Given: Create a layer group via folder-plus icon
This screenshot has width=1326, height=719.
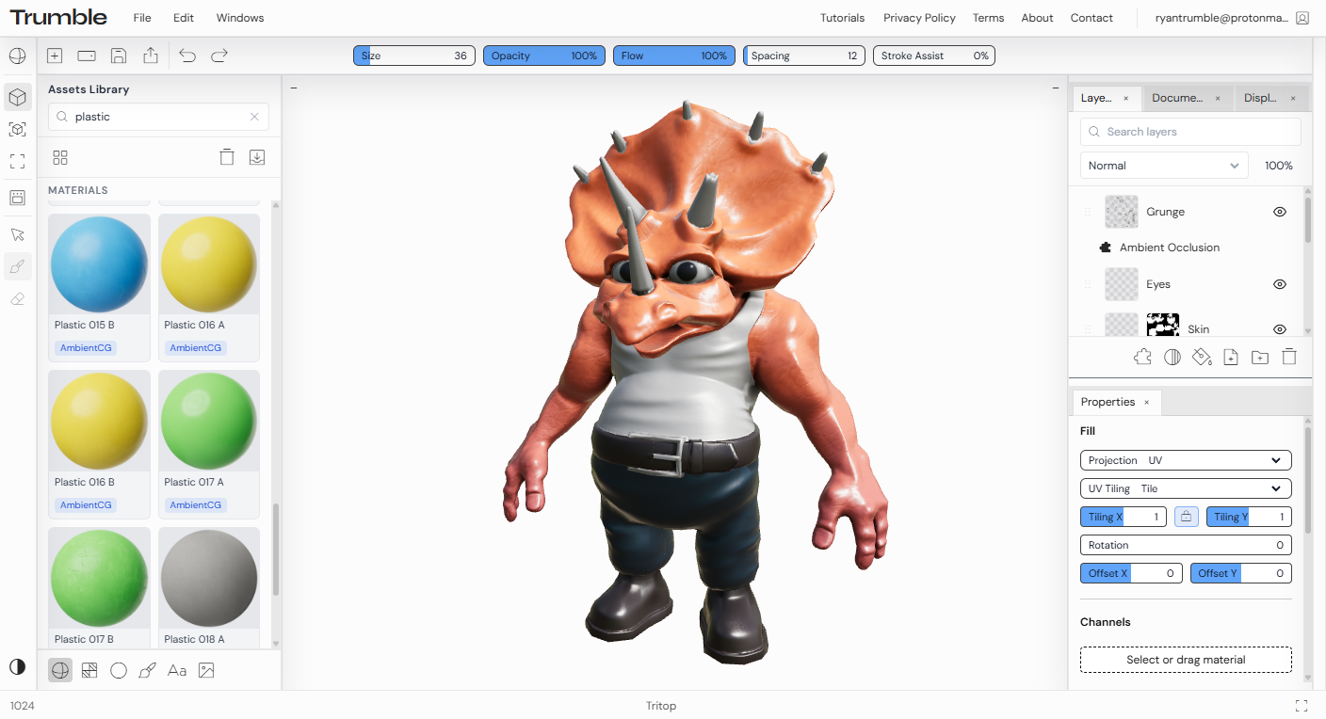Looking at the screenshot, I should 1260,357.
